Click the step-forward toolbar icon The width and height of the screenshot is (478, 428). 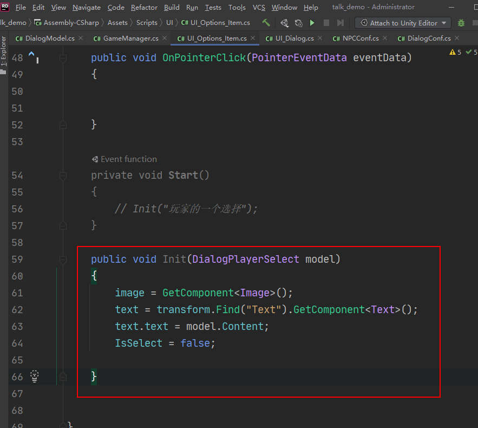[x=340, y=23]
